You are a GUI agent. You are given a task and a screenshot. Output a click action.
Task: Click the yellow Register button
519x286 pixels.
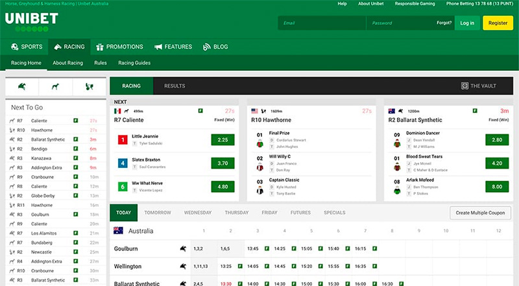(x=498, y=23)
